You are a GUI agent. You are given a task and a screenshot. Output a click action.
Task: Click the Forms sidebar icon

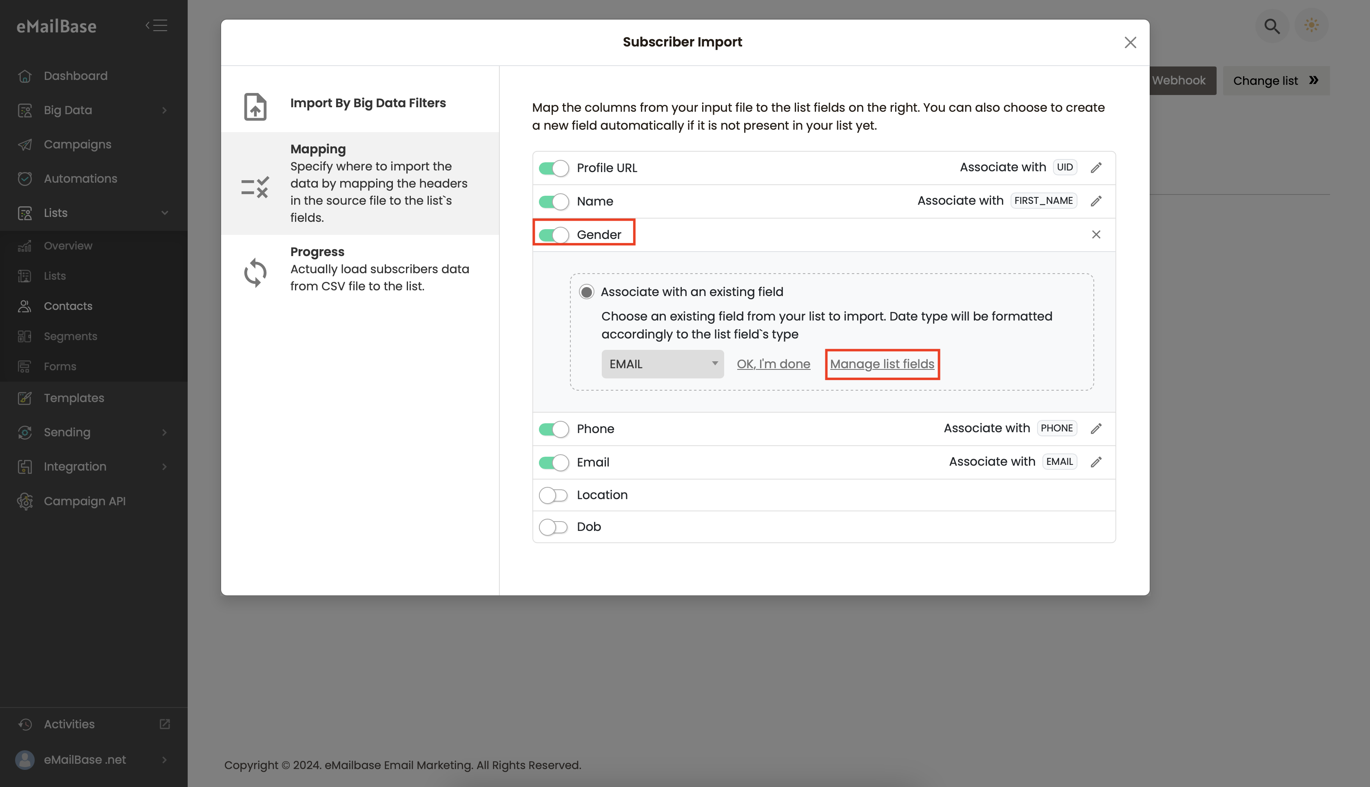coord(25,367)
